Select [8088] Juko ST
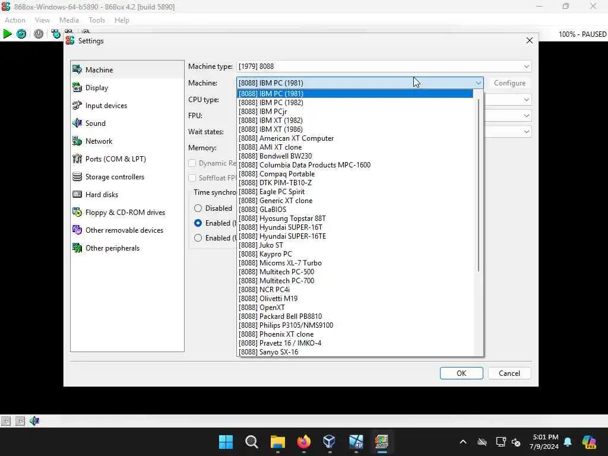This screenshot has height=456, width=608. 355,245
